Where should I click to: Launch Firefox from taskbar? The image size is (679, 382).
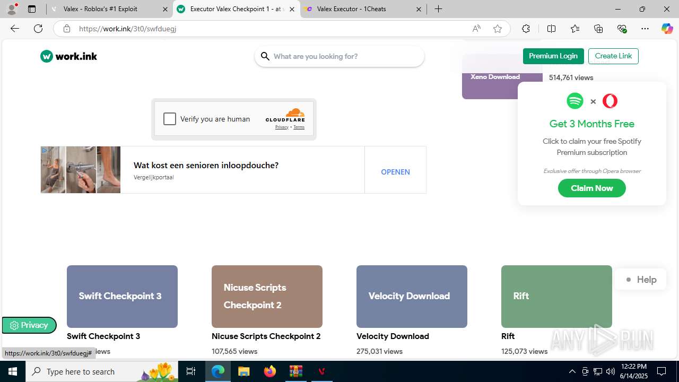click(x=270, y=371)
